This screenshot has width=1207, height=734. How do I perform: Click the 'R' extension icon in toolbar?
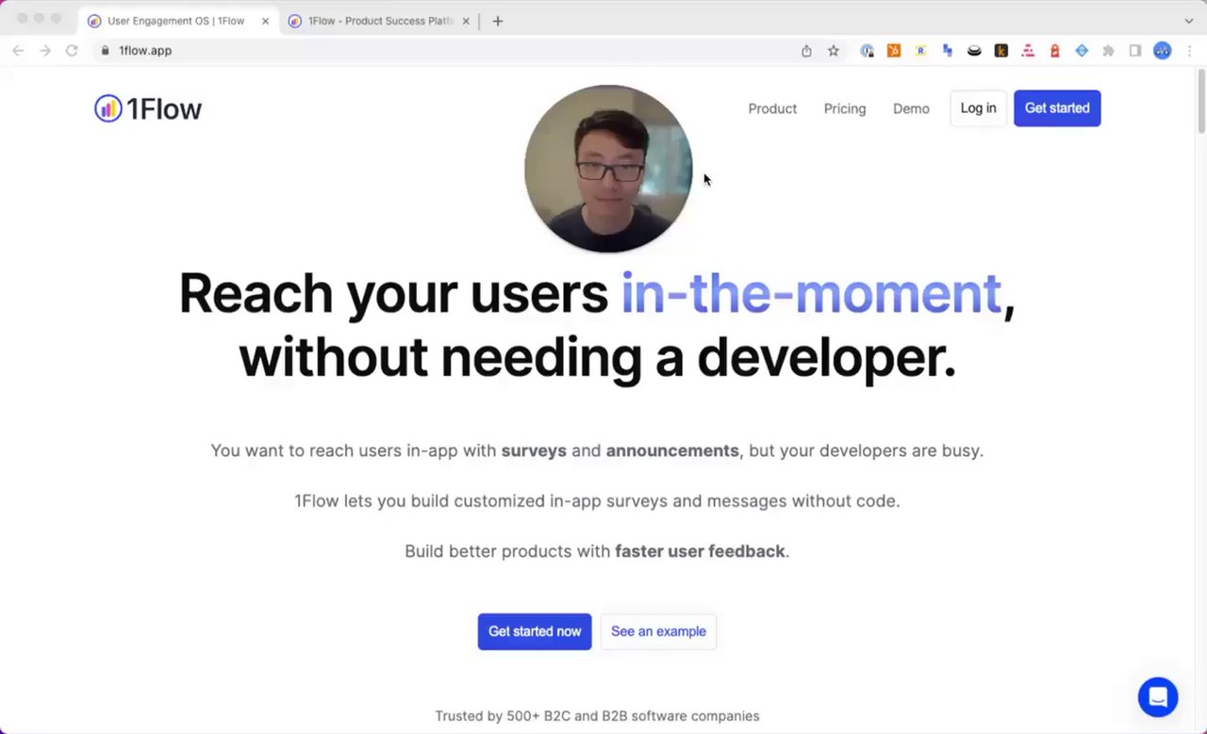pos(920,51)
